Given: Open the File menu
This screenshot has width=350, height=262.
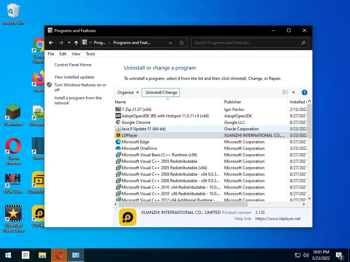Looking at the screenshot, I should point(51,54).
